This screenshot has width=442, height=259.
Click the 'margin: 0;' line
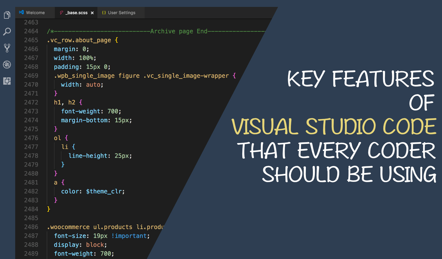coord(71,49)
